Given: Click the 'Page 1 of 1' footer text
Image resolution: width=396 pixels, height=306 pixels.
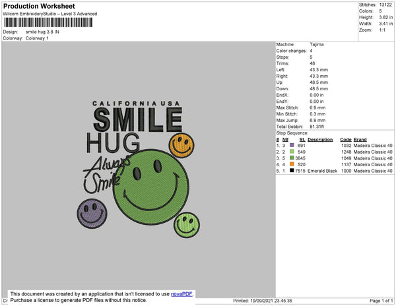Looking at the screenshot, I should coord(381,301).
